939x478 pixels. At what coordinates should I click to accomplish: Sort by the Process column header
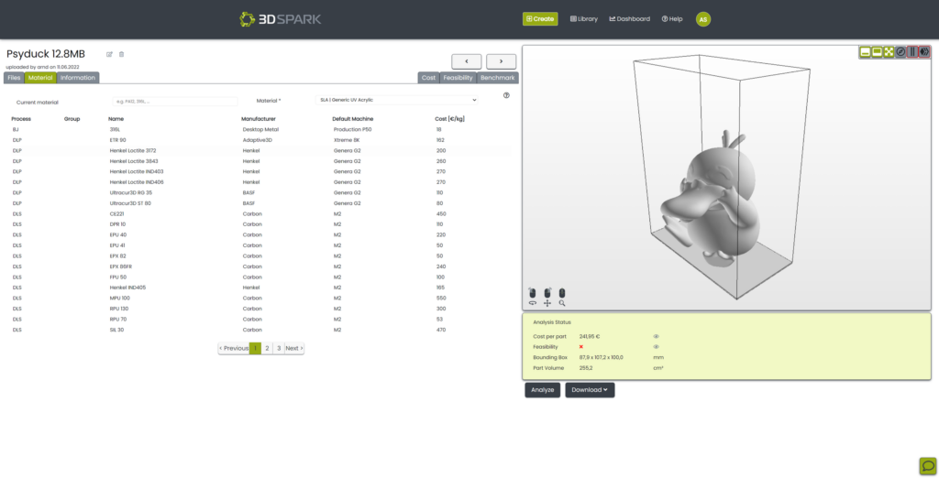click(21, 119)
